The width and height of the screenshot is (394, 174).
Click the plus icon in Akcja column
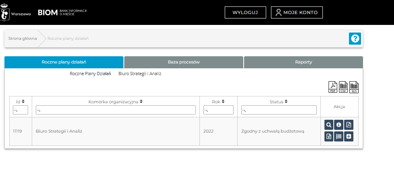tap(349, 137)
